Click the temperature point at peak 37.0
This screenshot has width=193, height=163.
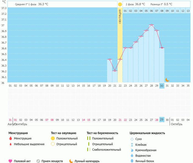point(151,25)
